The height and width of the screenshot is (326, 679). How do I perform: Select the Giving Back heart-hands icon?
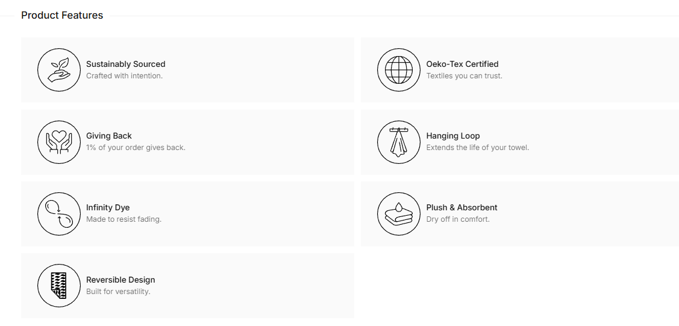coord(59,142)
